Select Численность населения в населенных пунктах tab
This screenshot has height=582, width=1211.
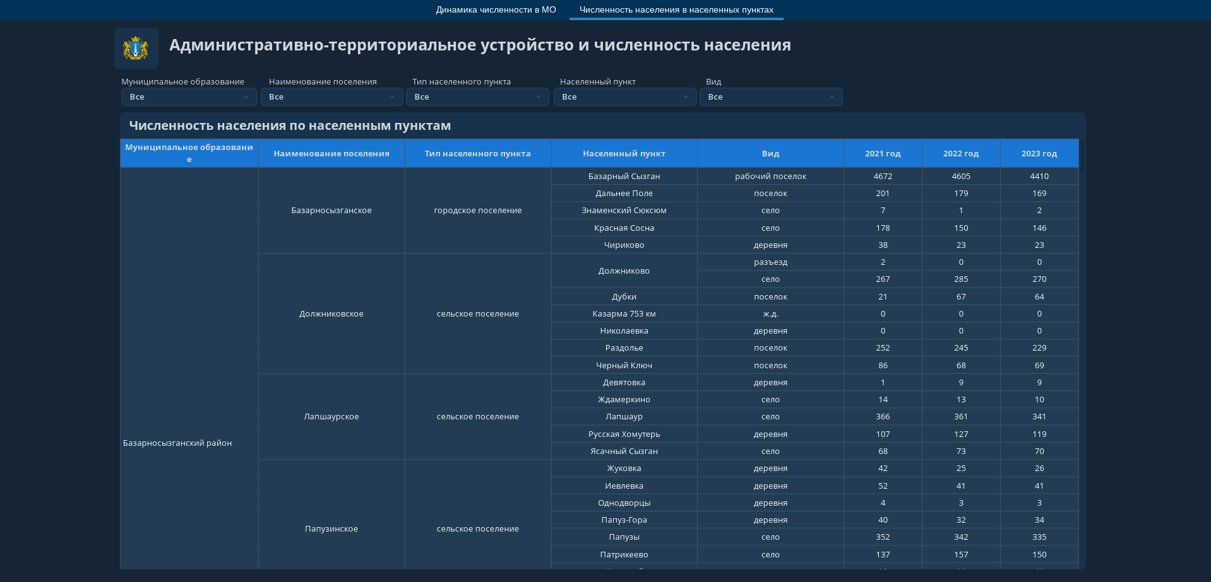pos(676,9)
